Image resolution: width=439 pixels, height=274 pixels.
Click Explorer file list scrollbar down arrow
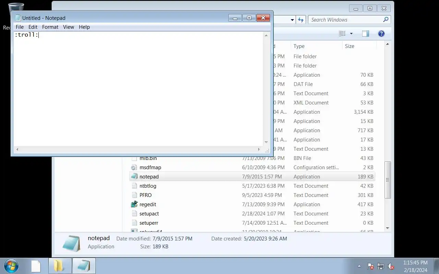click(388, 228)
